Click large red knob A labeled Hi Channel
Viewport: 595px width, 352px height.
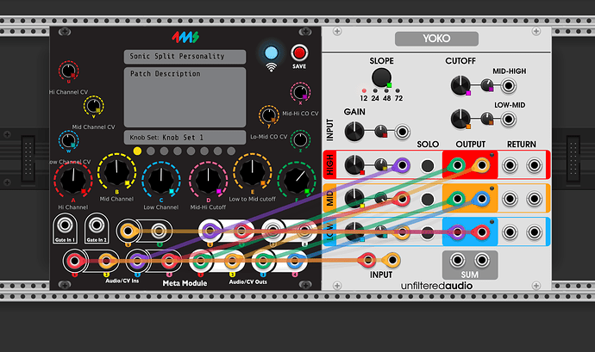point(73,181)
